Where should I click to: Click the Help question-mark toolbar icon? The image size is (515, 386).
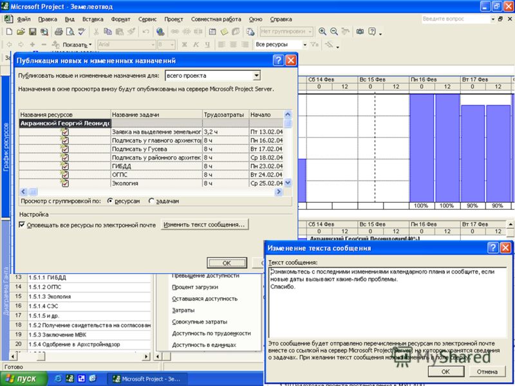[372, 32]
